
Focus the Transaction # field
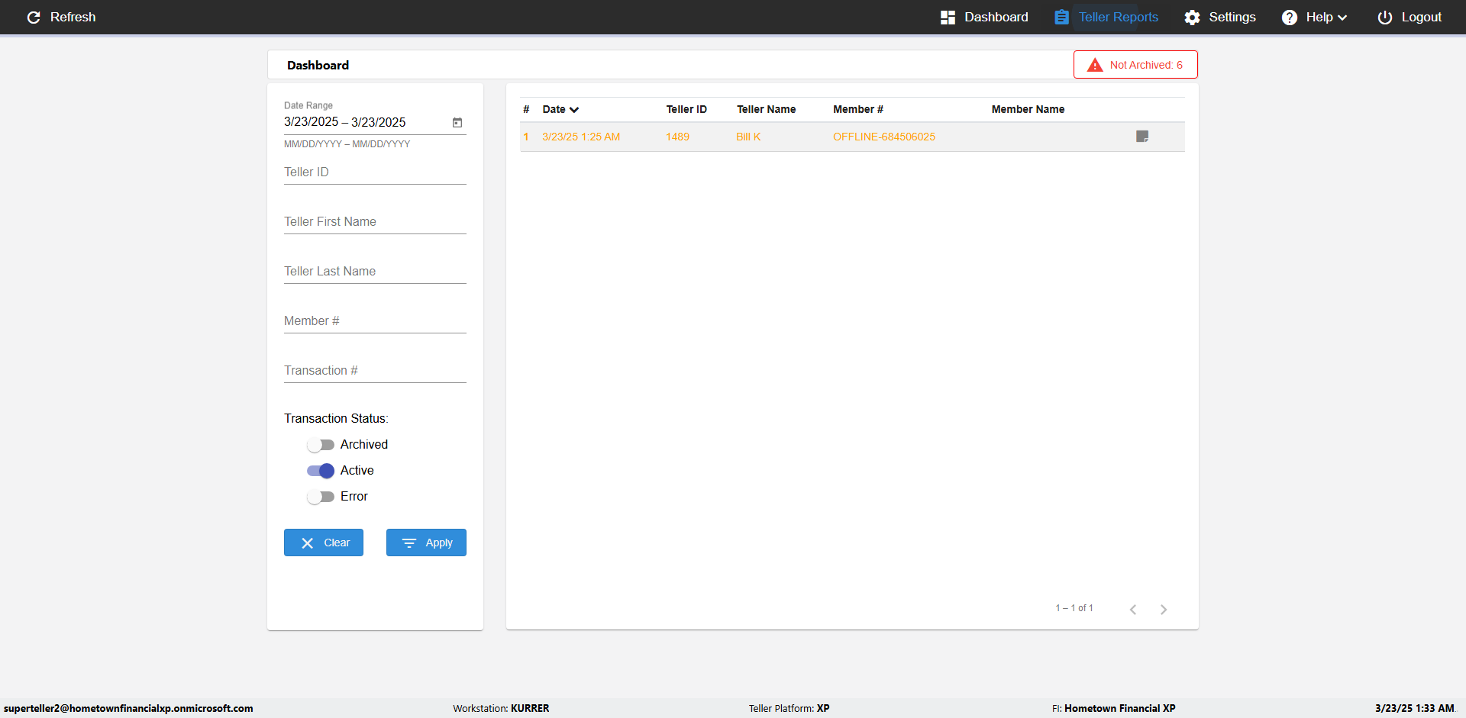[x=375, y=371]
